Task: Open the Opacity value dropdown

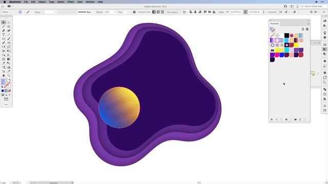Action: (x=115, y=12)
